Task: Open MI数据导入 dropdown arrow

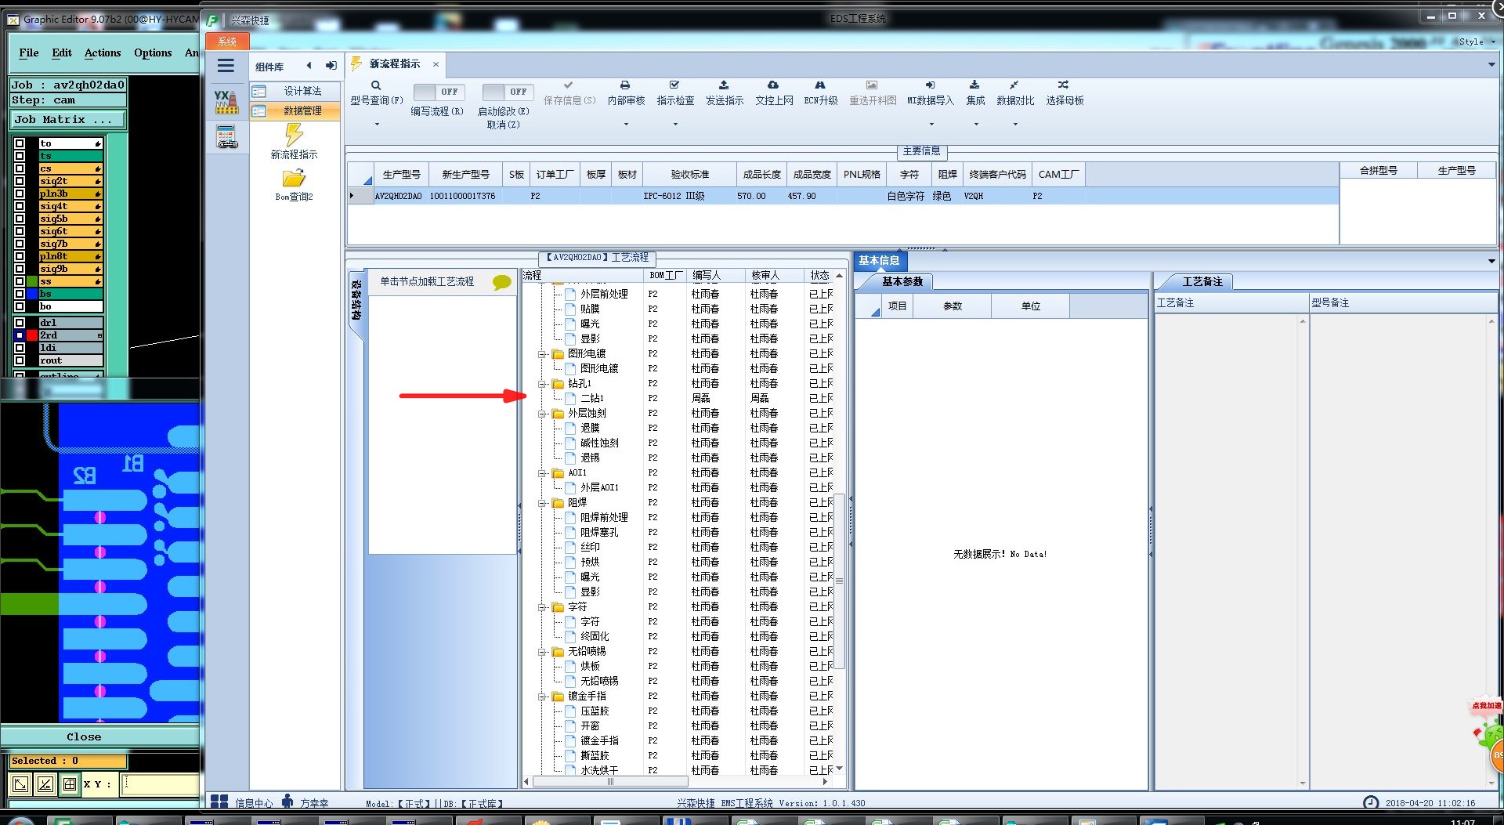Action: pos(931,124)
